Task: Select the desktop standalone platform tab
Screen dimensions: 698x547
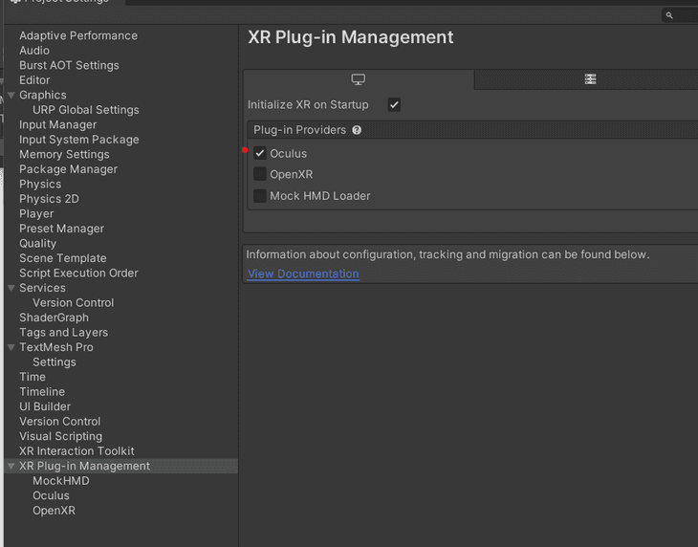Action: pos(359,79)
